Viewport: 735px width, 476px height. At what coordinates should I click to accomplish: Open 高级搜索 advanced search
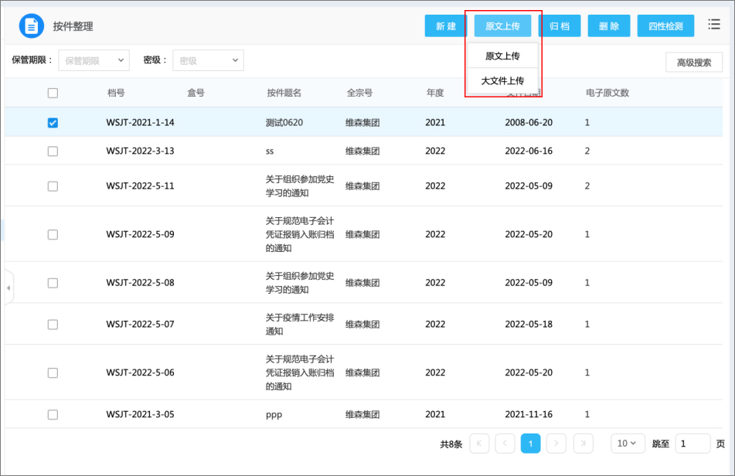click(694, 63)
